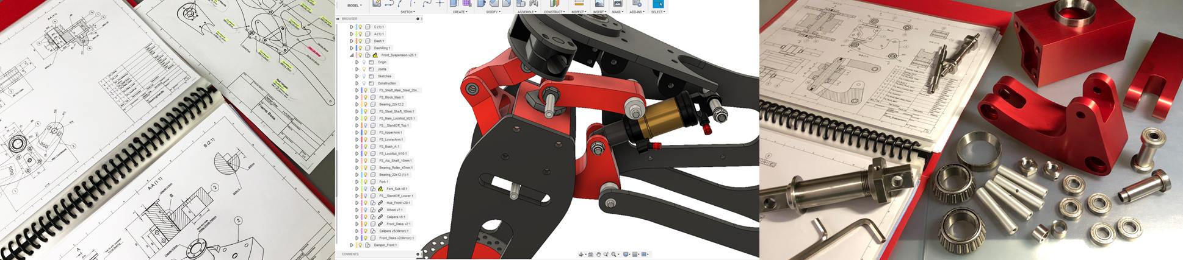Select the Spline sketch tool icon
1183x260 pixels.
(x=427, y=4)
